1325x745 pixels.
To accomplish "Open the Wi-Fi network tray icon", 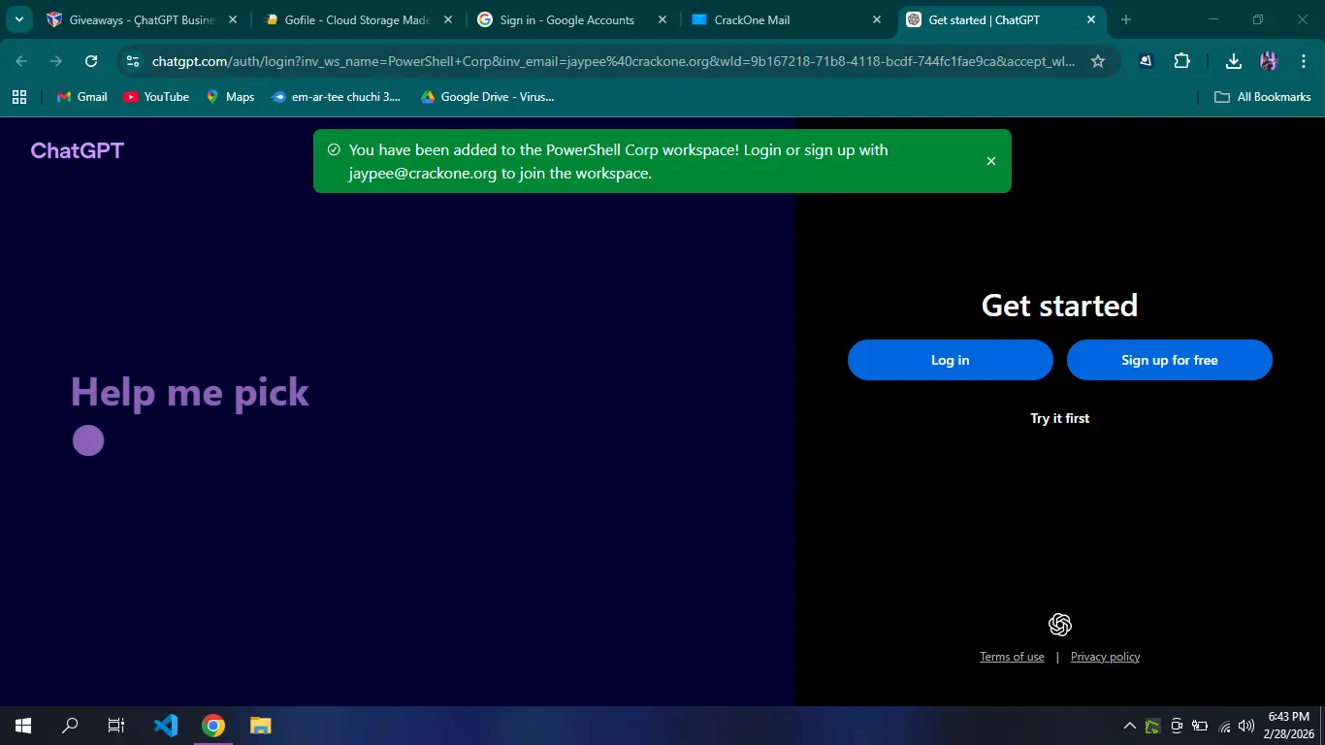I will (x=1224, y=726).
